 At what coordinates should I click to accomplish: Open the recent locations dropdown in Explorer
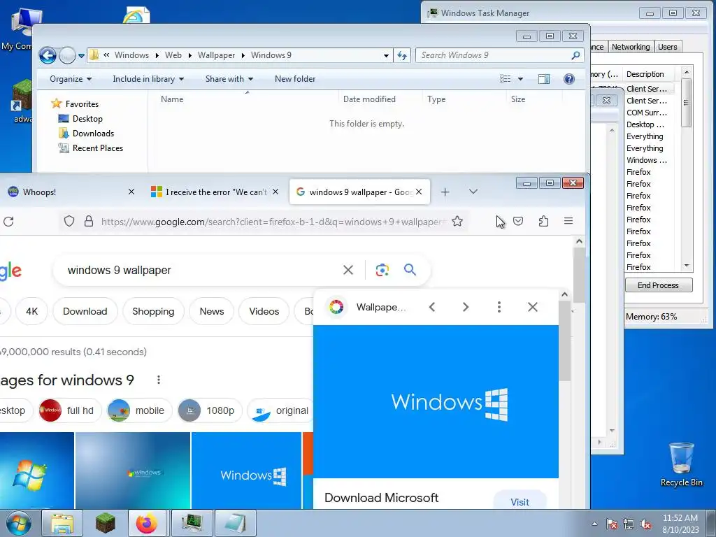[x=81, y=56]
